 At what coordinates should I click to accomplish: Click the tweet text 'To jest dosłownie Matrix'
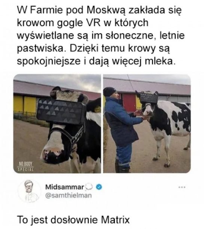pos(73,220)
